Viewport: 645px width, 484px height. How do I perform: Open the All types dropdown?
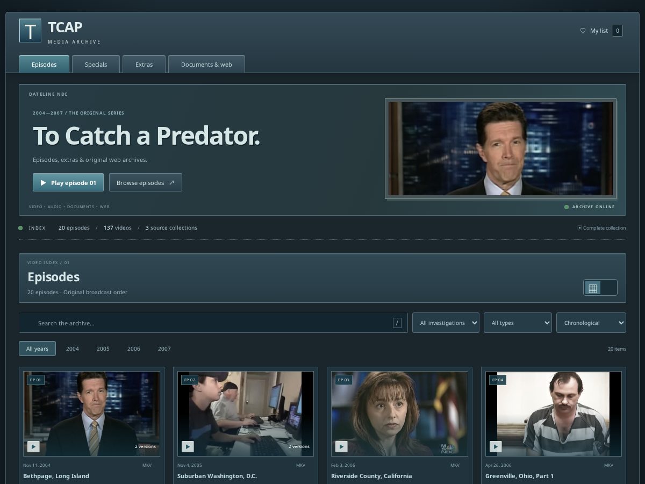(x=518, y=323)
